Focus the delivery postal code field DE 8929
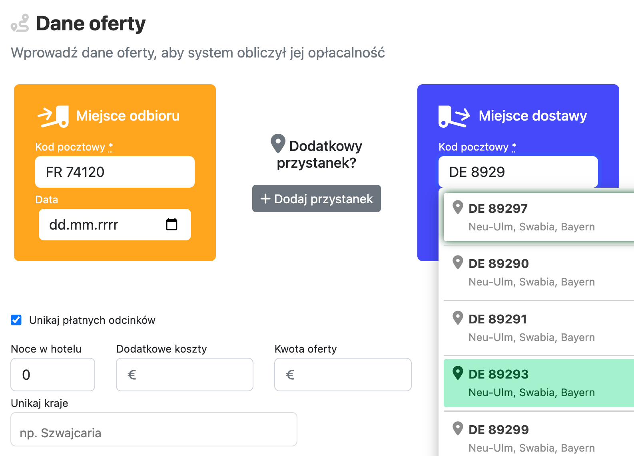 (x=518, y=172)
